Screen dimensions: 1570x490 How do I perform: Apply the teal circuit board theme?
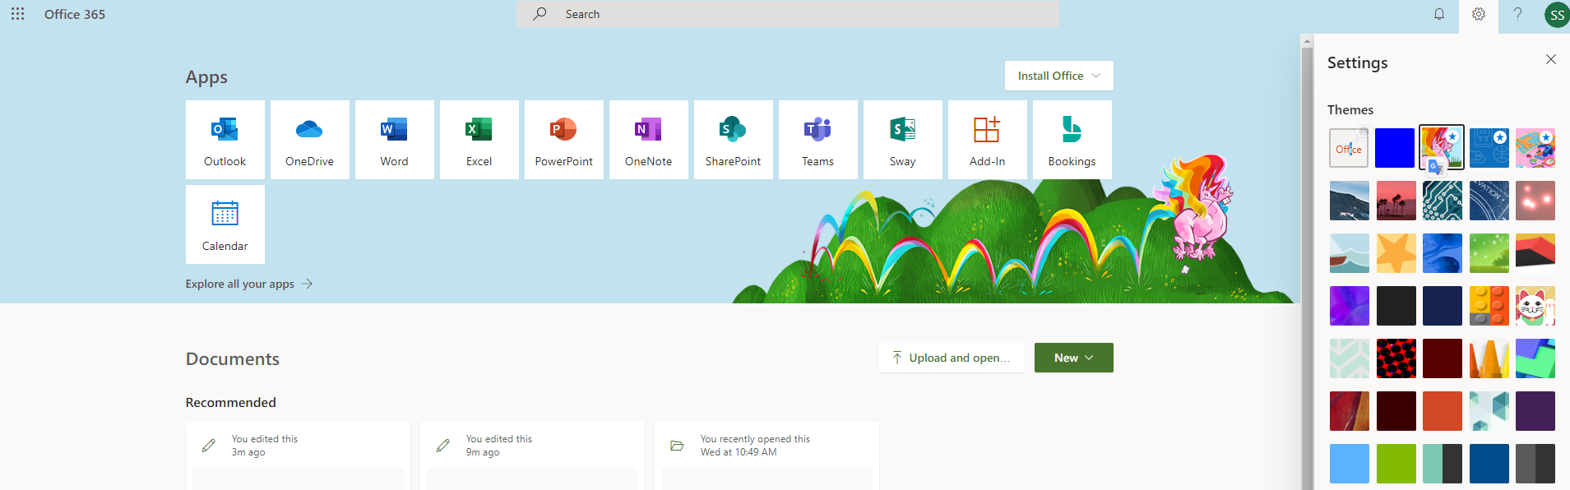pos(1443,201)
